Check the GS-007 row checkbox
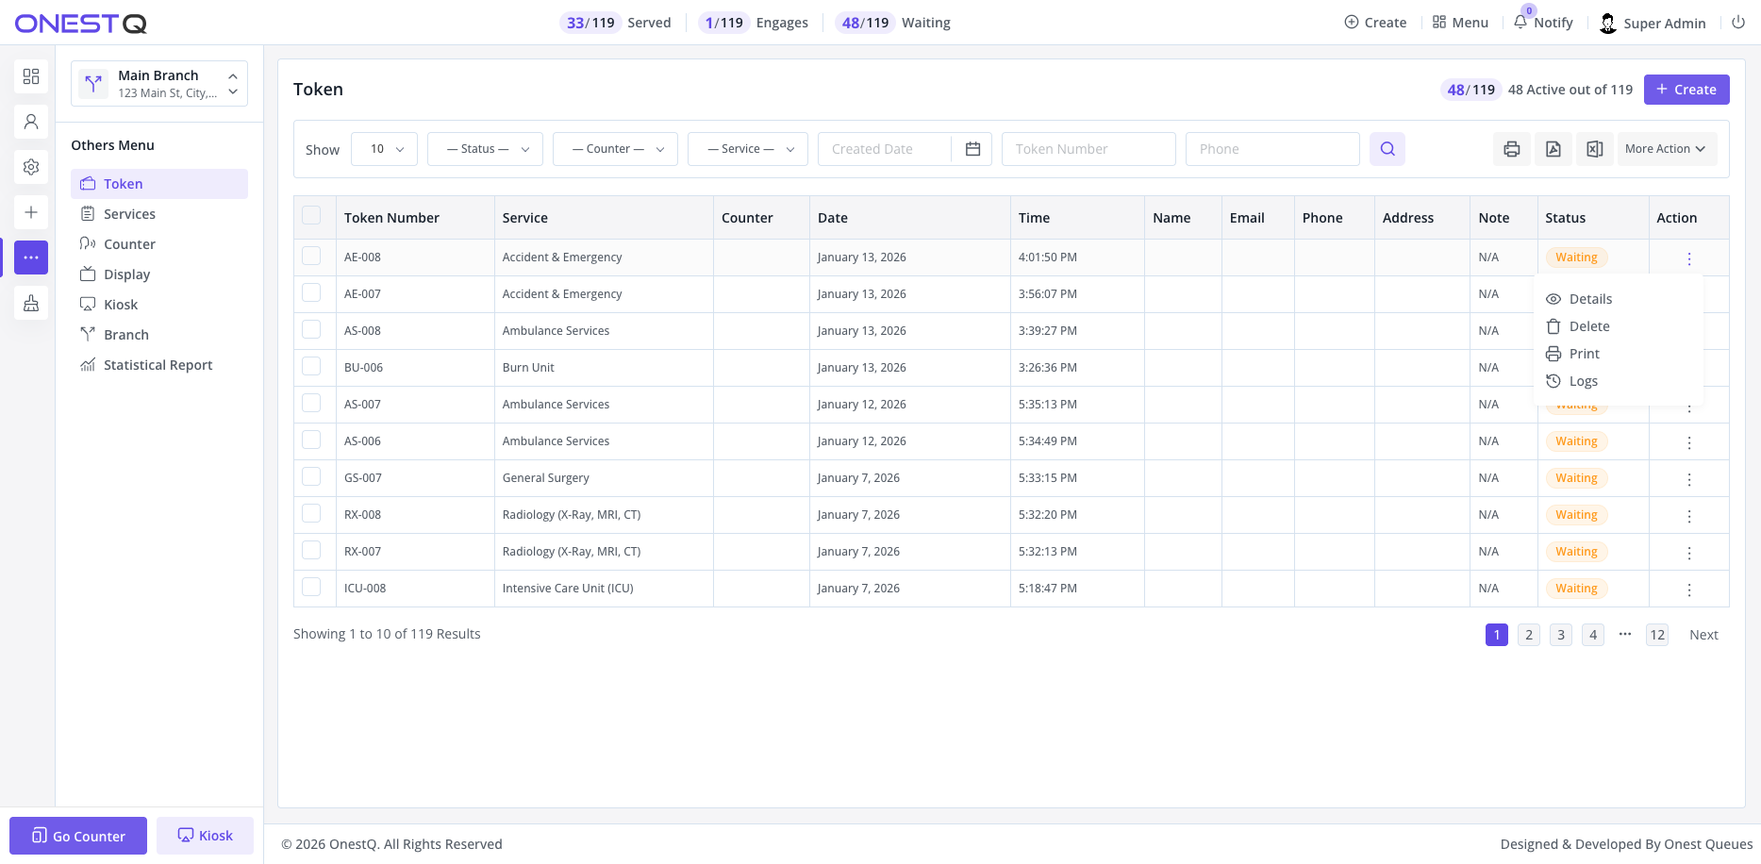 pos(311,476)
